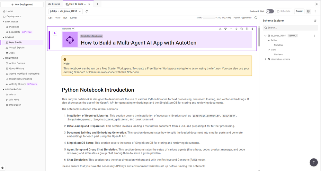Image resolution: width=321 pixels, height=171 pixels.
Task: Click the Schedule button
Action: click(x=283, y=12)
